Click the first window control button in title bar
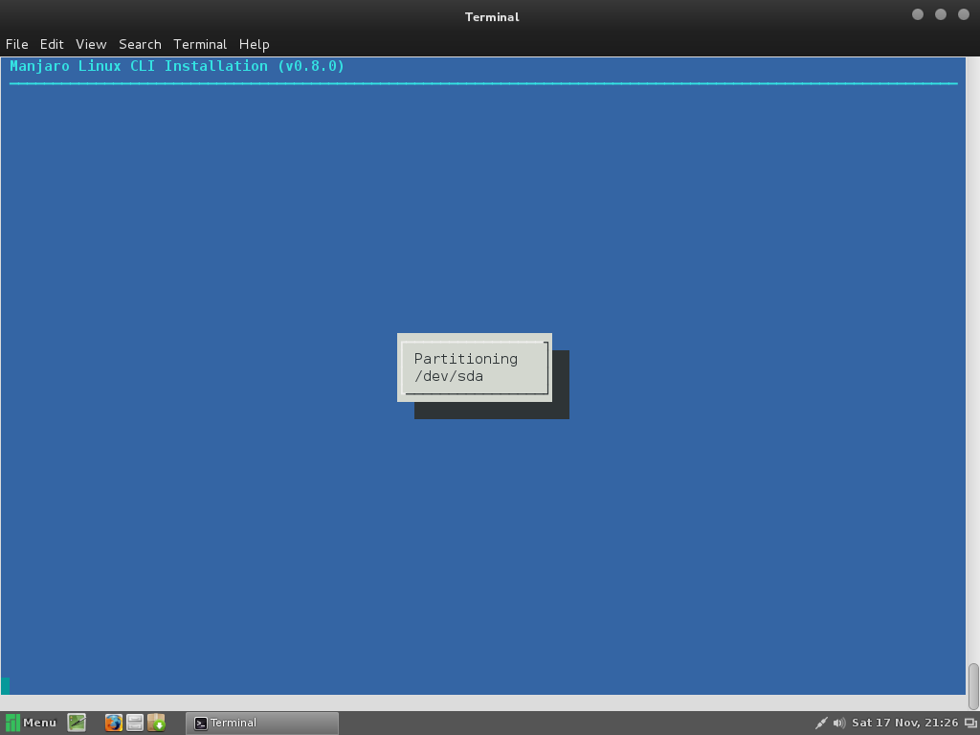 [918, 14]
